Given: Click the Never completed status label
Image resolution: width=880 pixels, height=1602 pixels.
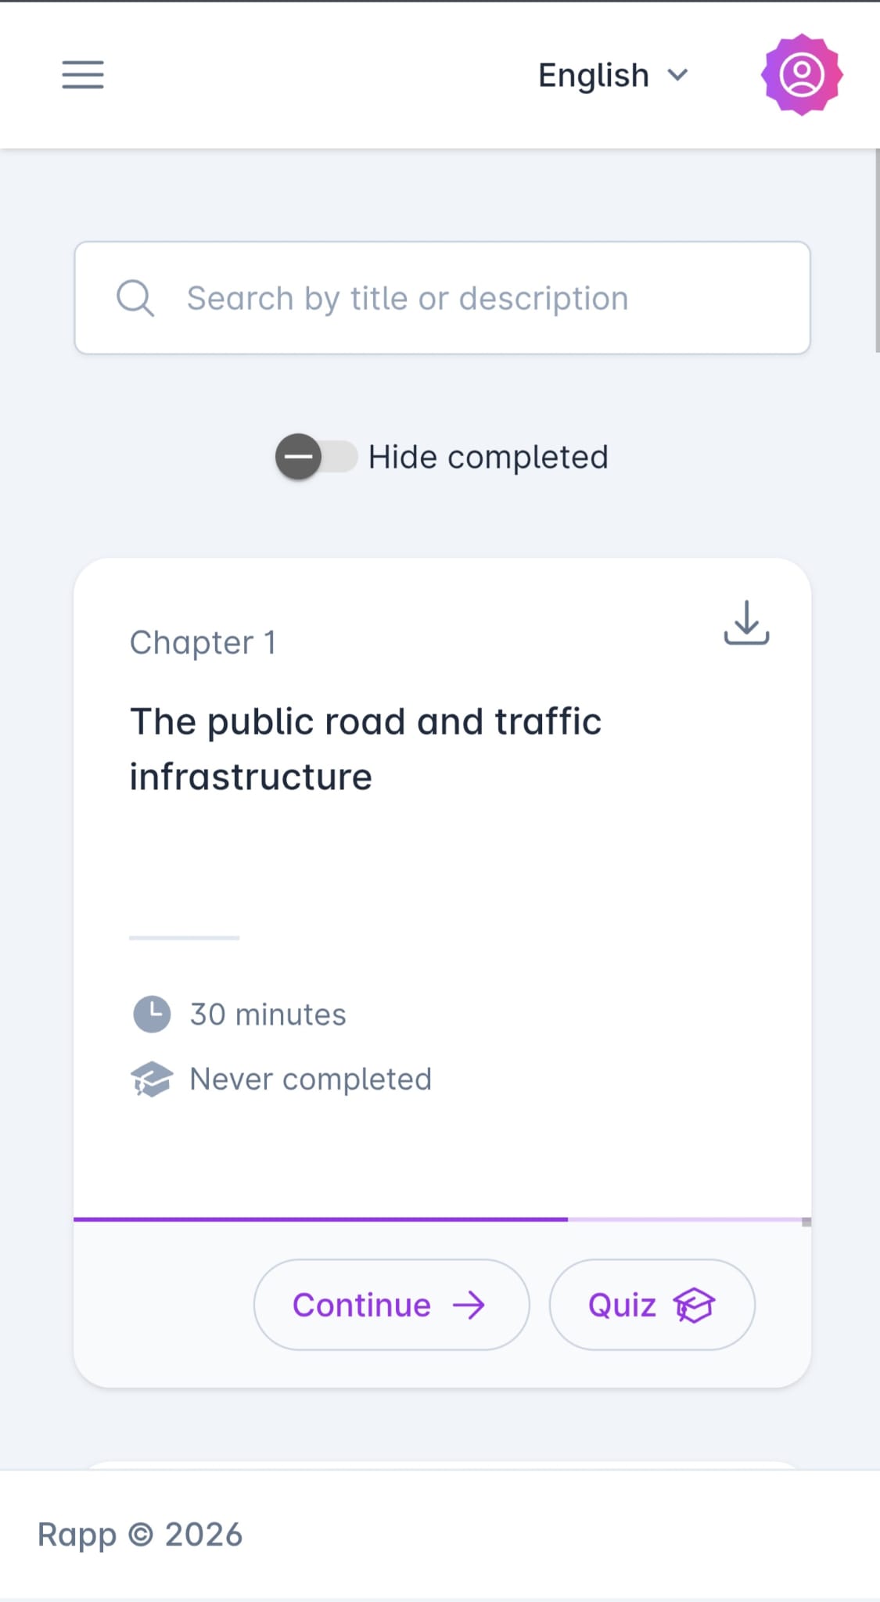Looking at the screenshot, I should coord(310,1079).
